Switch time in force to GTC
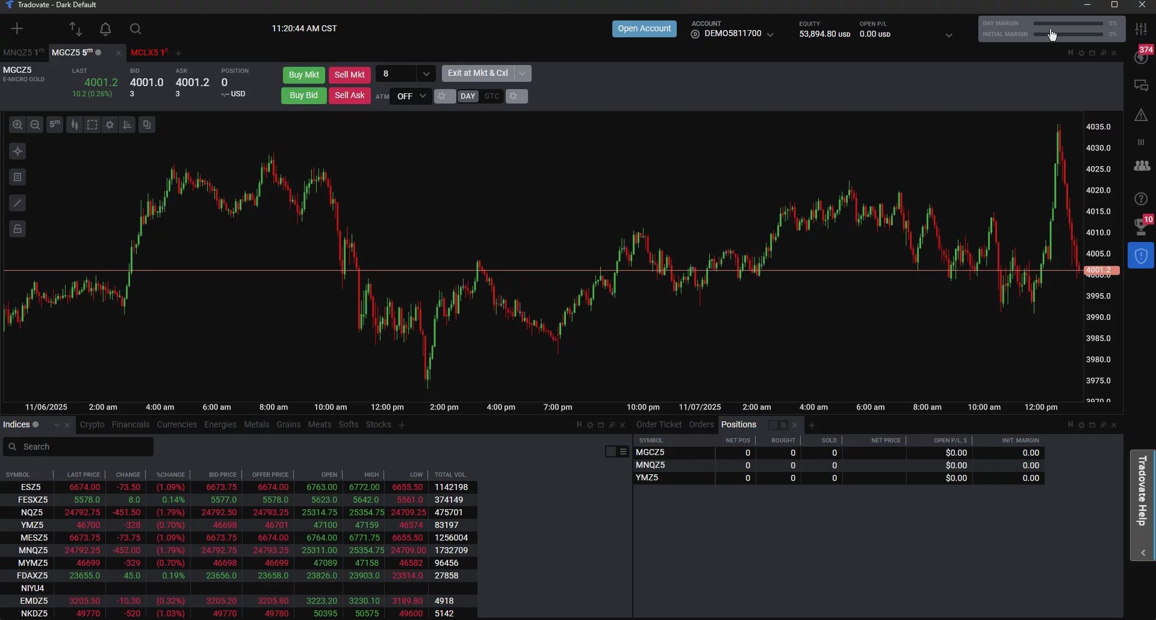 pyautogui.click(x=492, y=96)
